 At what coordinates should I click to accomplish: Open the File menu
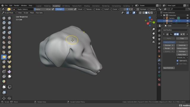pos(6,6)
